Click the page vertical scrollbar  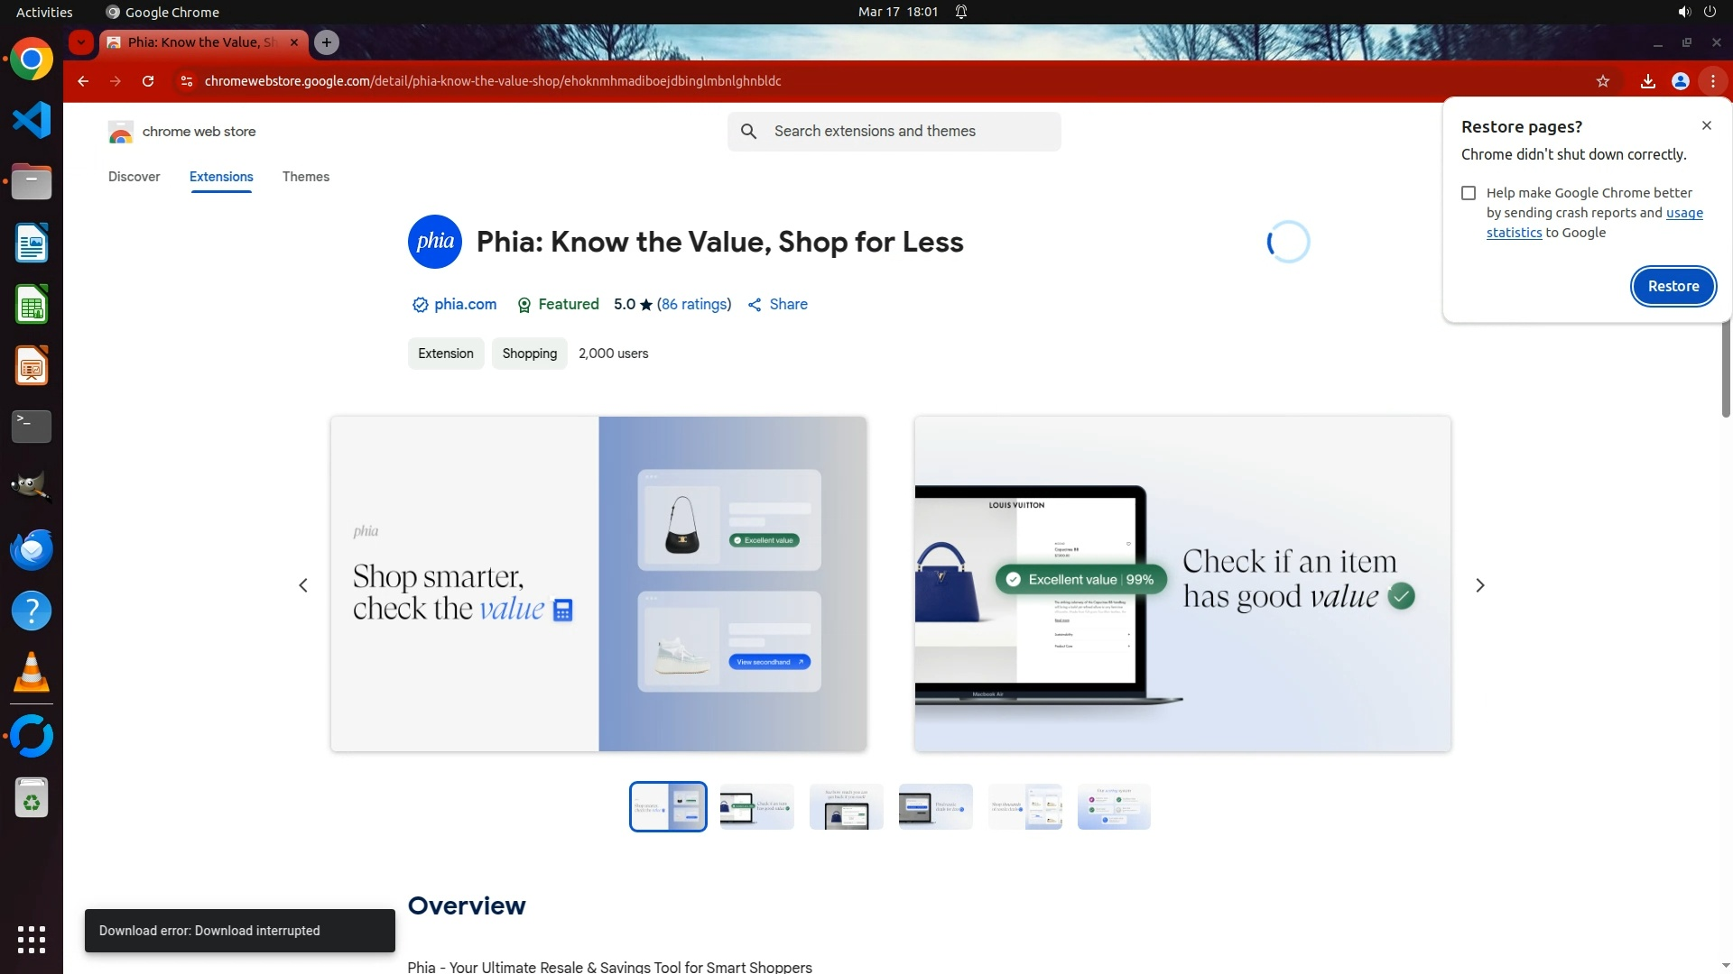[1726, 370]
